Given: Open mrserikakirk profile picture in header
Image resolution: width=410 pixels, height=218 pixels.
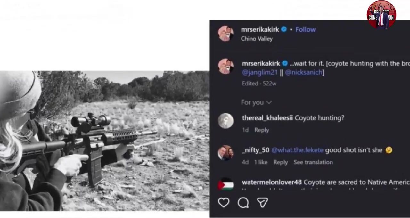Looking at the screenshot, I should point(225,33).
